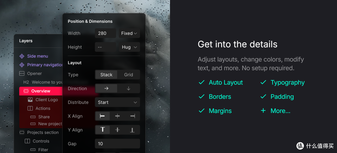Click the New project button layer icon

[33, 124]
